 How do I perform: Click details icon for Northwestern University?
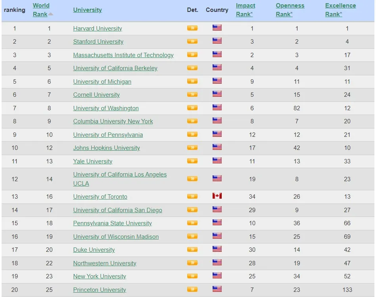click(x=192, y=263)
